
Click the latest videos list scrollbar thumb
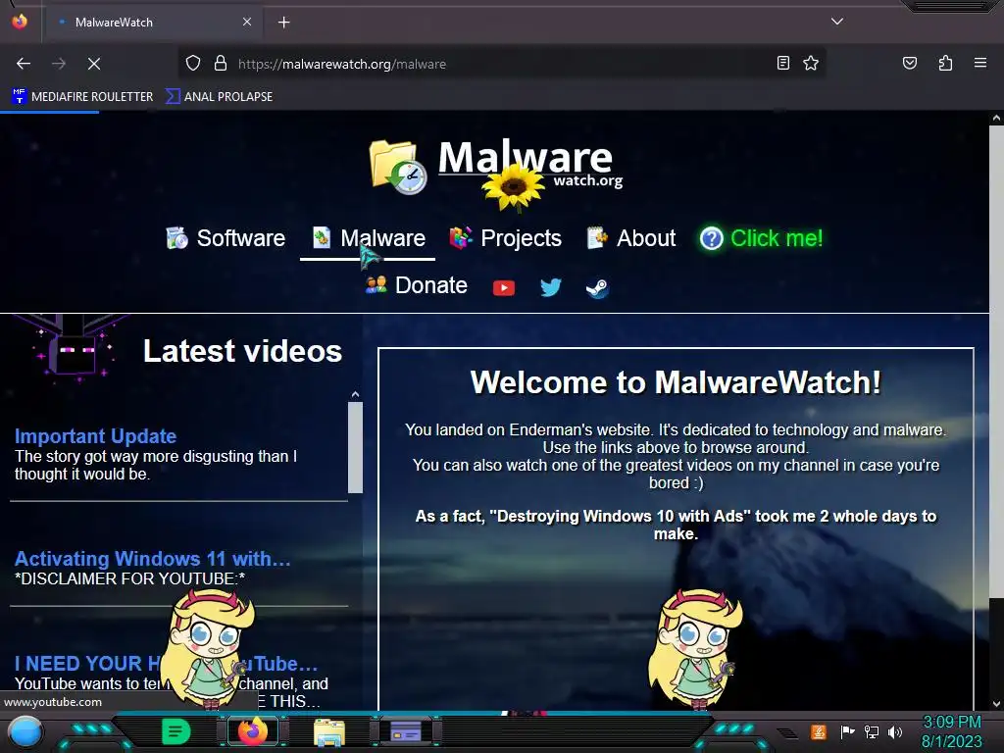[x=355, y=447]
